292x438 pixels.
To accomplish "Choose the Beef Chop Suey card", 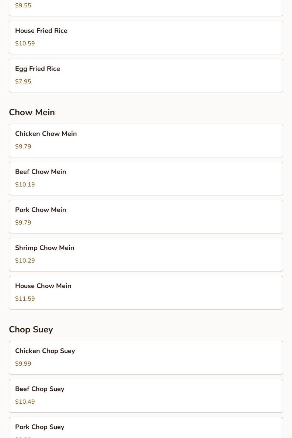I will tap(146, 396).
